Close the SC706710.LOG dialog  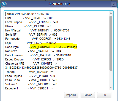click(114, 4)
